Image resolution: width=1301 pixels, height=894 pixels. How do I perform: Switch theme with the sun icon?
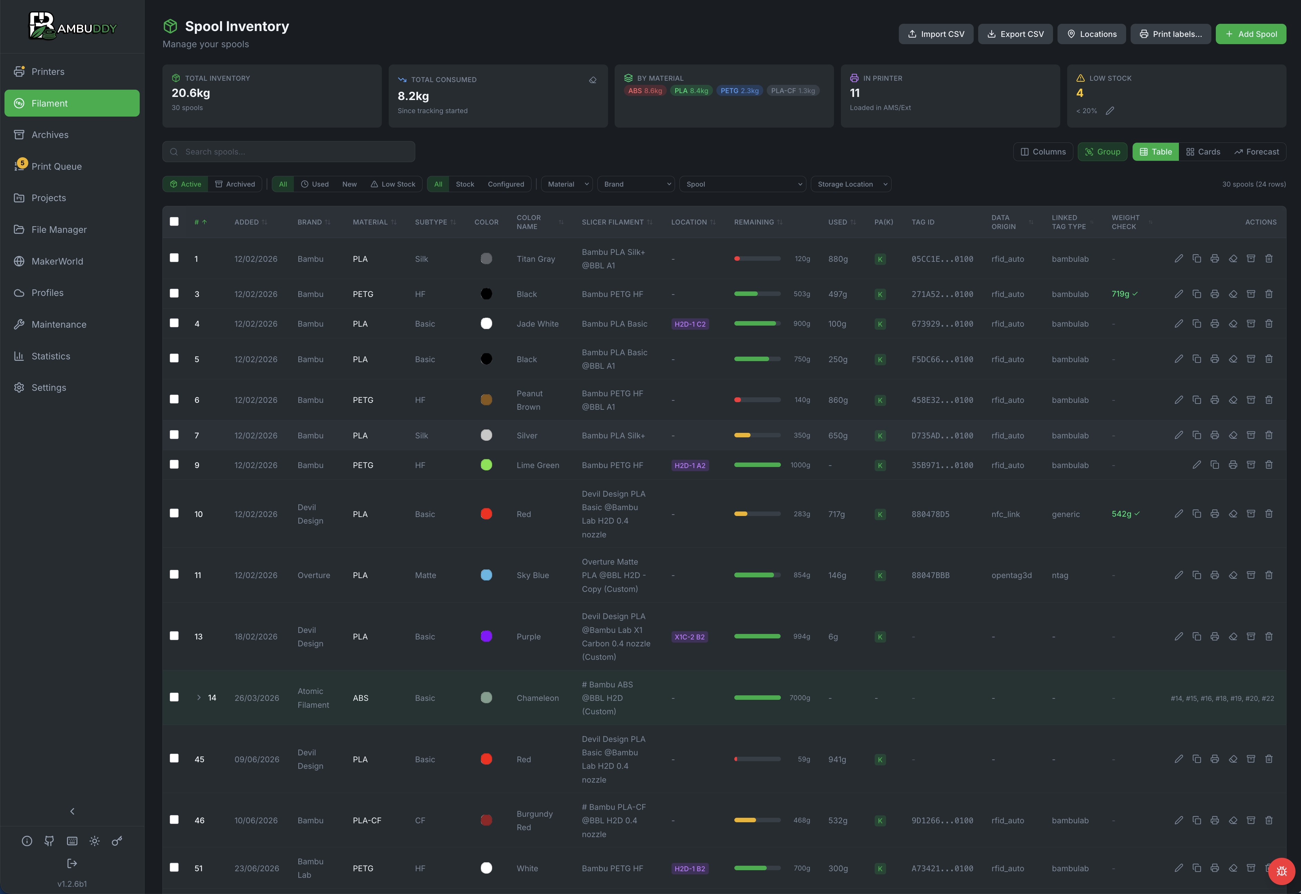pyautogui.click(x=95, y=841)
